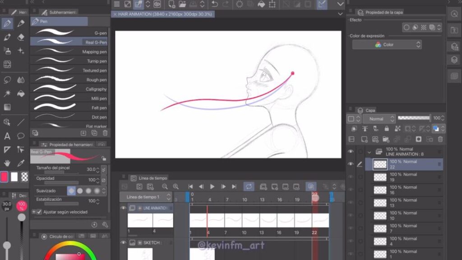Viewport: 462px width, 260px height.
Task: Open the Línea de tiempo tab
Action: (x=149, y=178)
